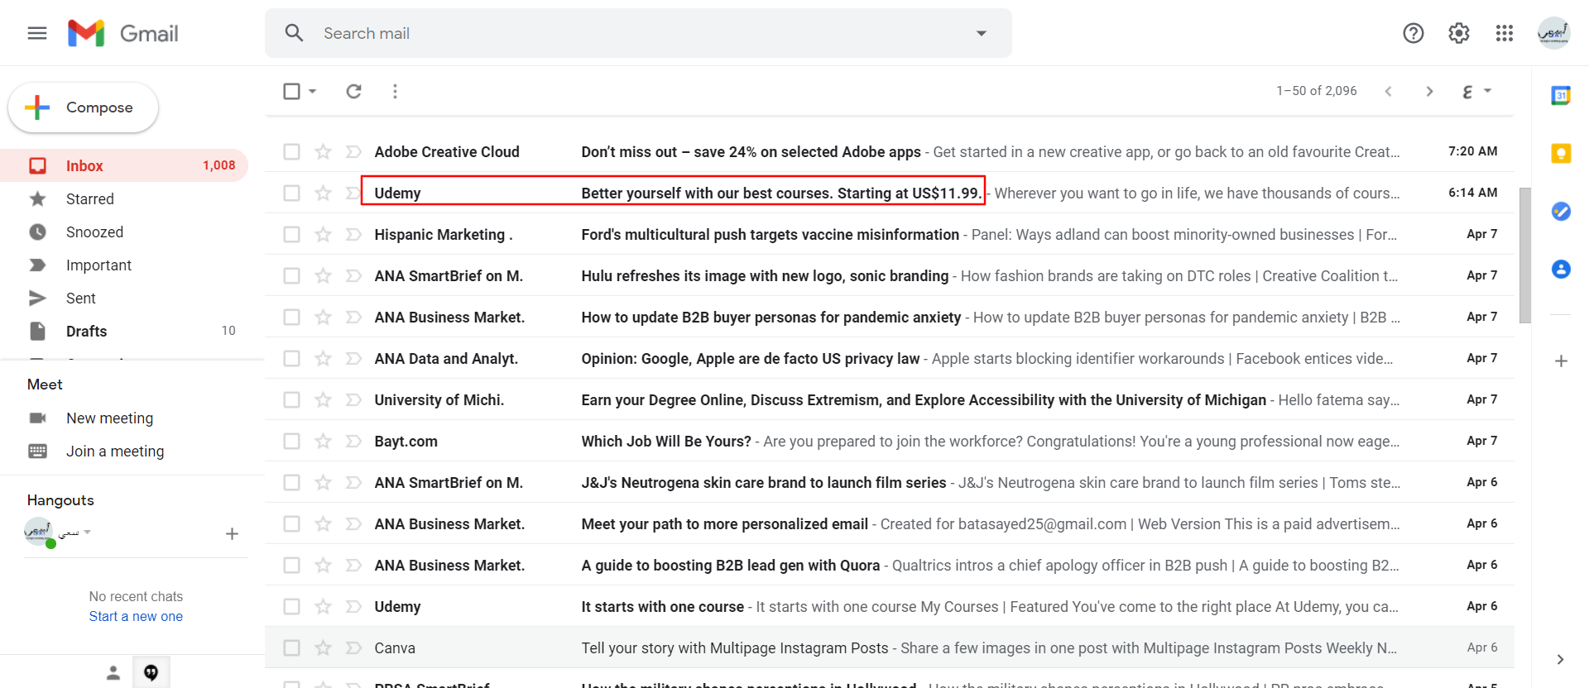Open the Support help icon
This screenshot has height=688, width=1589.
pyautogui.click(x=1413, y=33)
